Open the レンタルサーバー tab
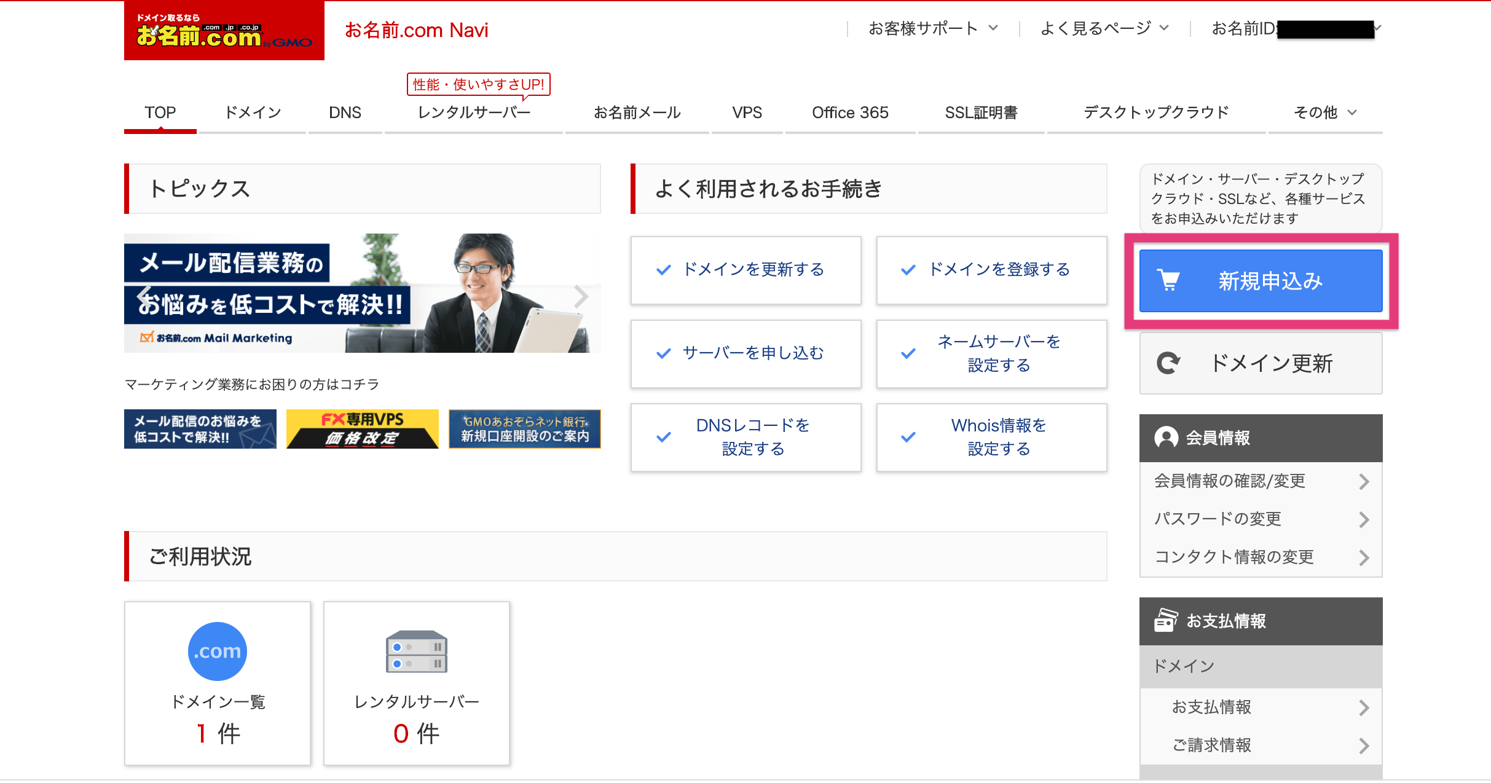 (x=474, y=112)
